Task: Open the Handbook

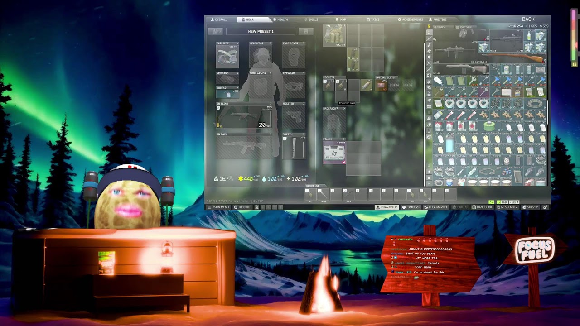Action: (x=482, y=207)
